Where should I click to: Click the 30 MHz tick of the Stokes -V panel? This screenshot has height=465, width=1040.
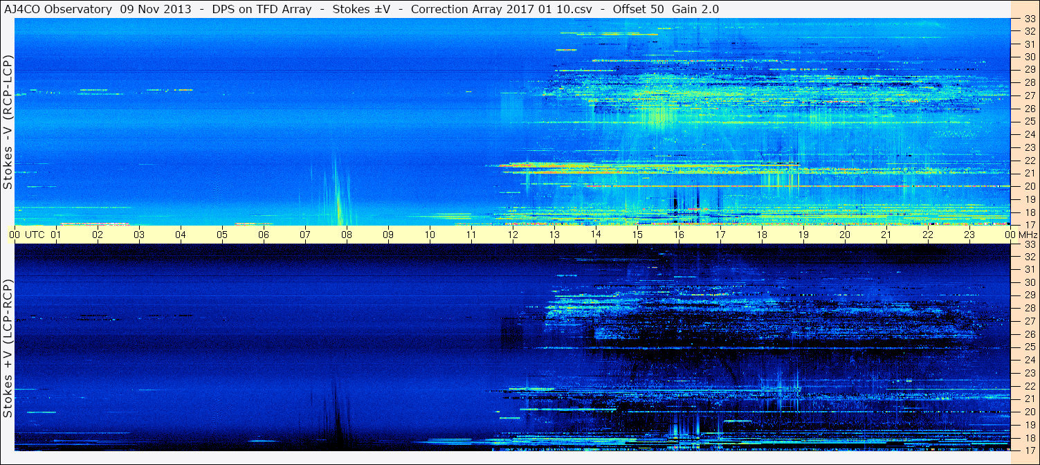(1030, 57)
